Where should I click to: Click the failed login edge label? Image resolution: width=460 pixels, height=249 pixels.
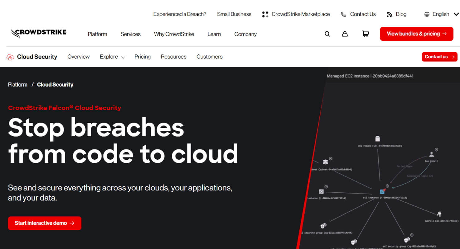pyautogui.click(x=404, y=167)
